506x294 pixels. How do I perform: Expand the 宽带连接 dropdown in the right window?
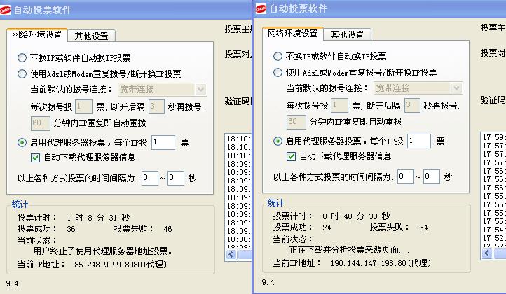456,88
